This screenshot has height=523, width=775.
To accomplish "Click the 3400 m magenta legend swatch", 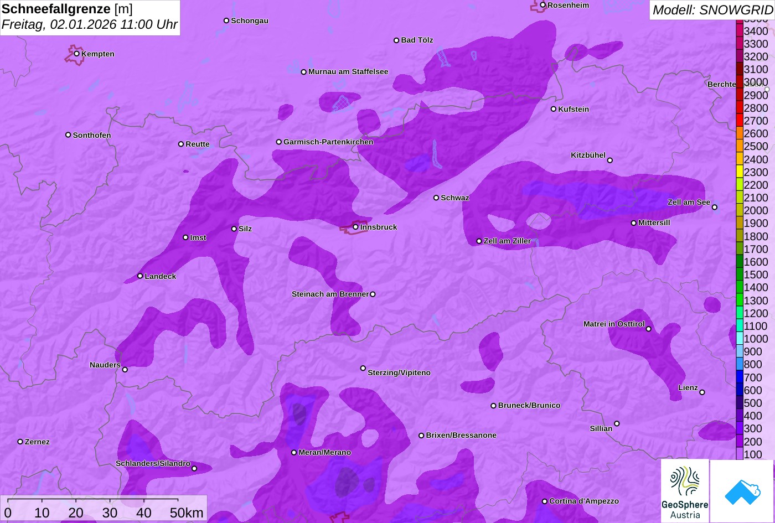I will pyautogui.click(x=740, y=31).
